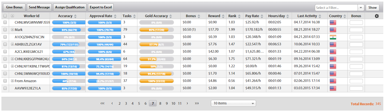Check the box for A1OQZ84NZF6C3N

5,37
